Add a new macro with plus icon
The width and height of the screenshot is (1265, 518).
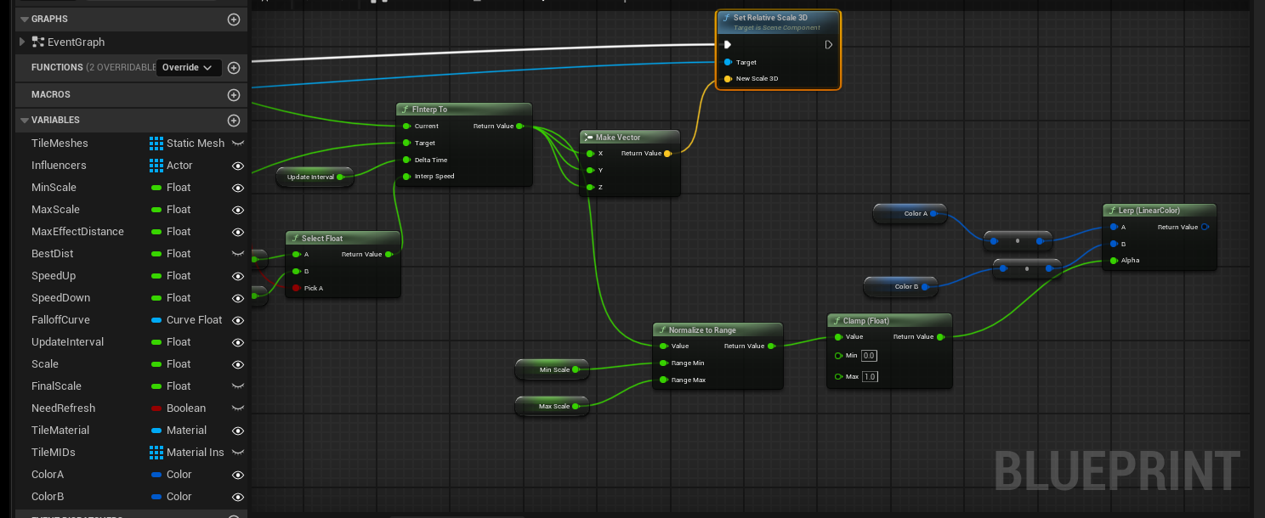tap(234, 95)
